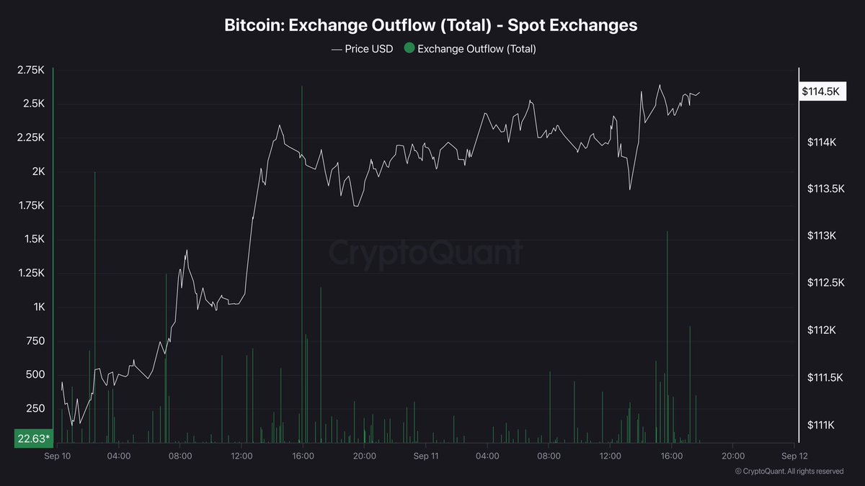Click the $114.5K current price label
The image size is (865, 486).
pyautogui.click(x=820, y=91)
